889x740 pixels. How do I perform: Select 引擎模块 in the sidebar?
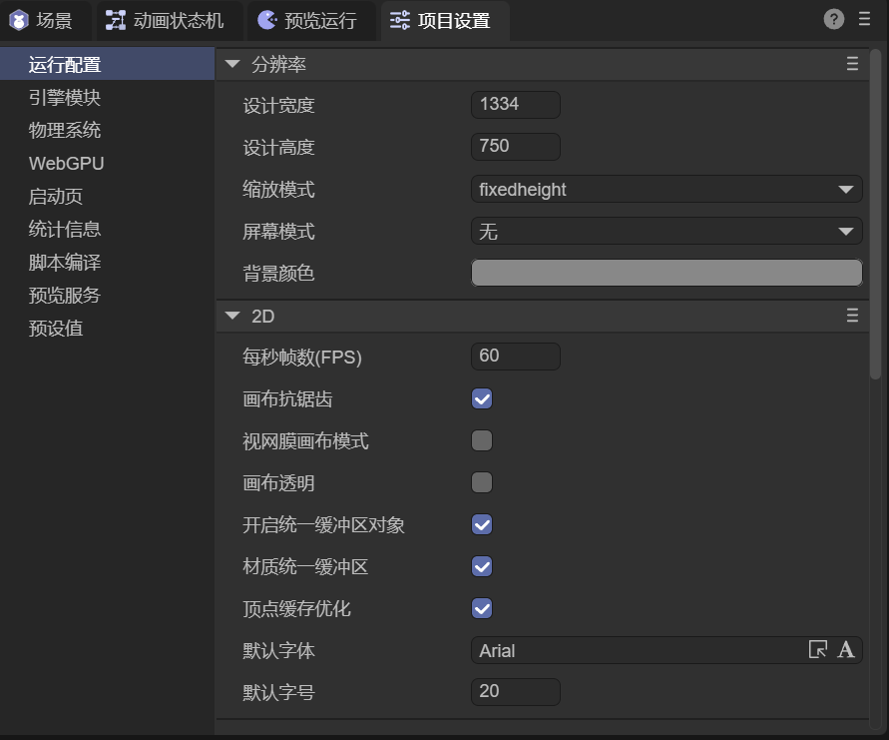pos(65,98)
